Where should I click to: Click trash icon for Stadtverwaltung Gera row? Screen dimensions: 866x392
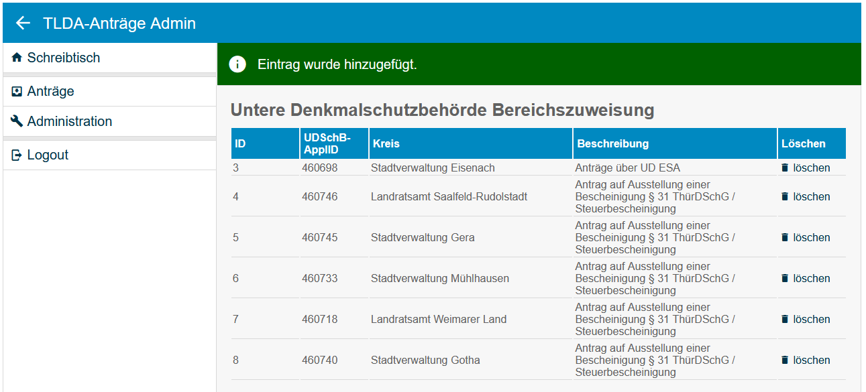785,238
